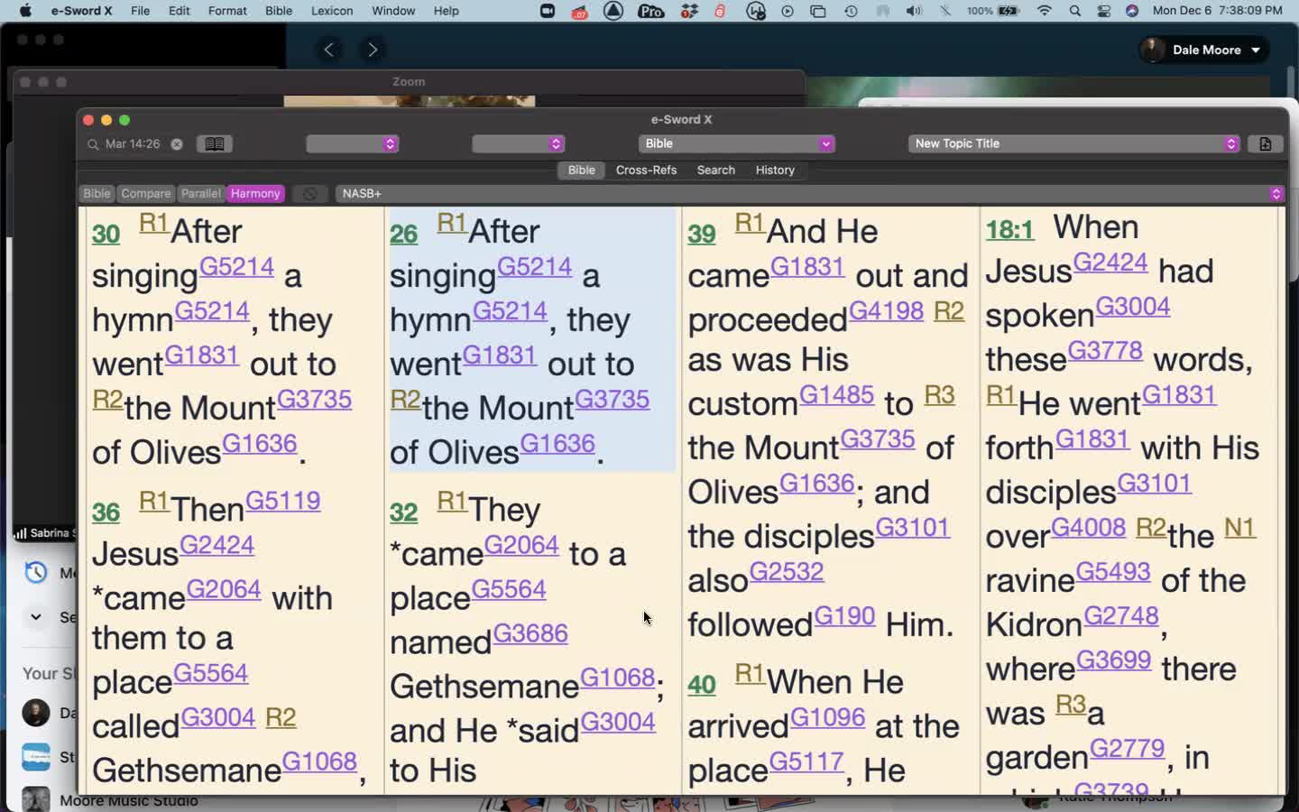The image size is (1299, 812).
Task: Switch to Parallel view mode
Action: point(200,194)
